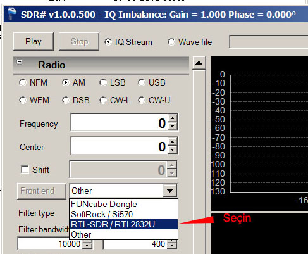Raise filter bandwidth 10000 with spinner arrow
The height and width of the screenshot is (254, 308).
pyautogui.click(x=87, y=241)
